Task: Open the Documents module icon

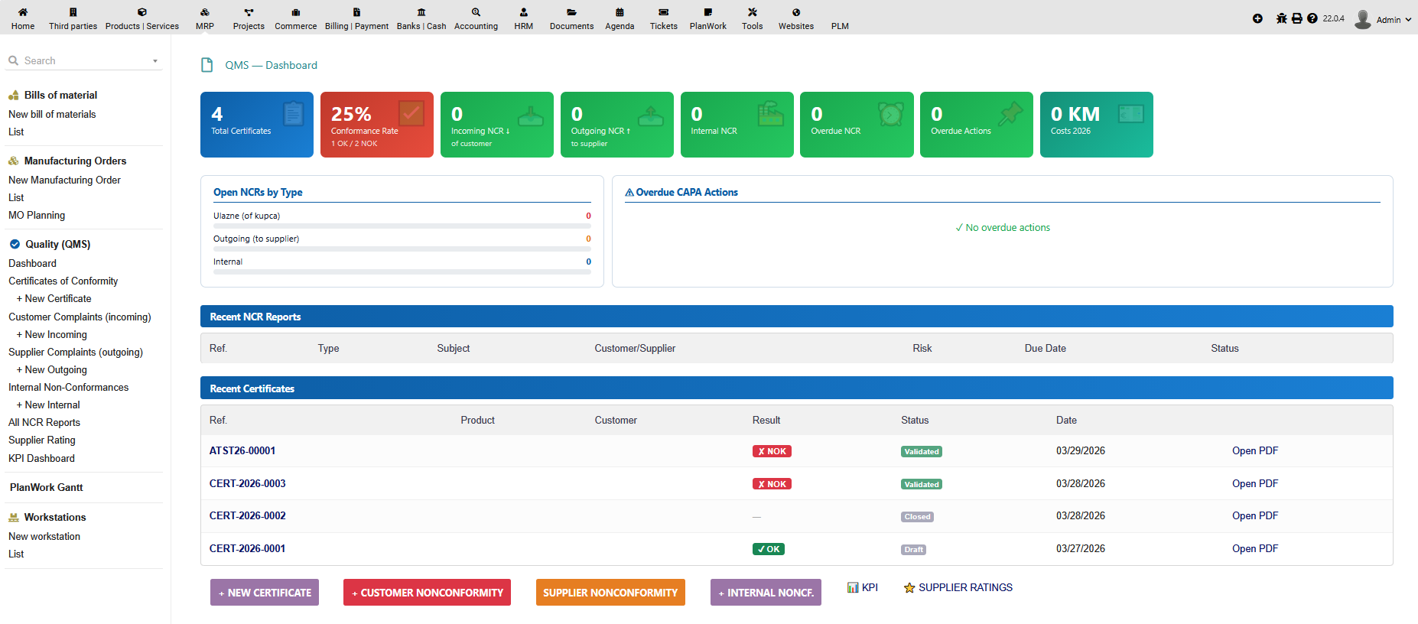Action: (571, 12)
